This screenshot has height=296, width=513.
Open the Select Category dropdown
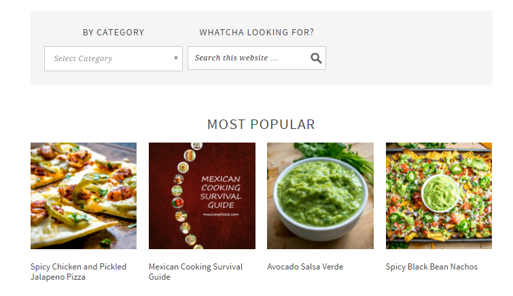109,58
